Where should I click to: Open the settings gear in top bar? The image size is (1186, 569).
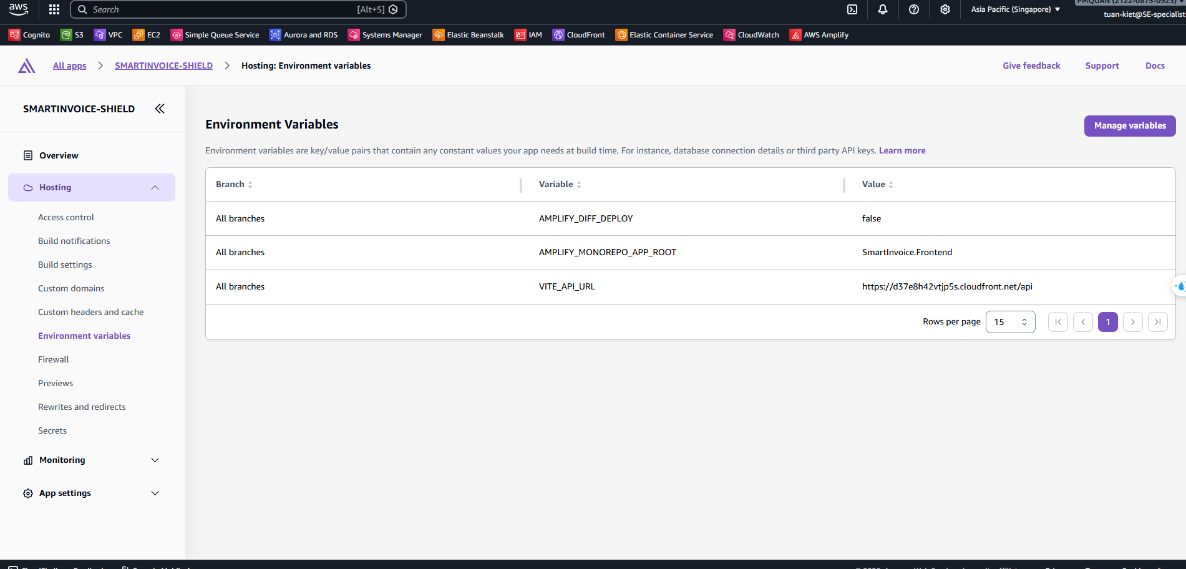945,9
